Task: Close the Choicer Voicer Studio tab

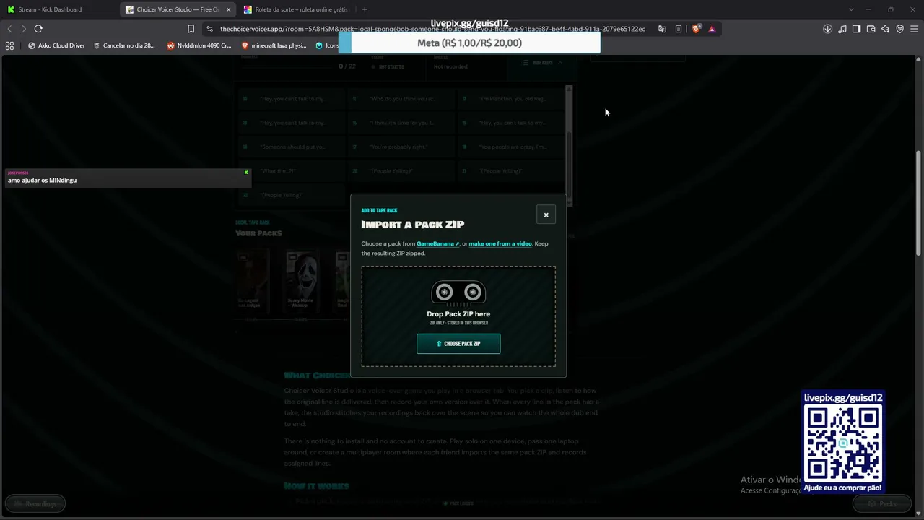Action: [229, 9]
